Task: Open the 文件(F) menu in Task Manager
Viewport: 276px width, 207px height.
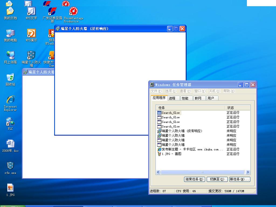Action: click(156, 91)
